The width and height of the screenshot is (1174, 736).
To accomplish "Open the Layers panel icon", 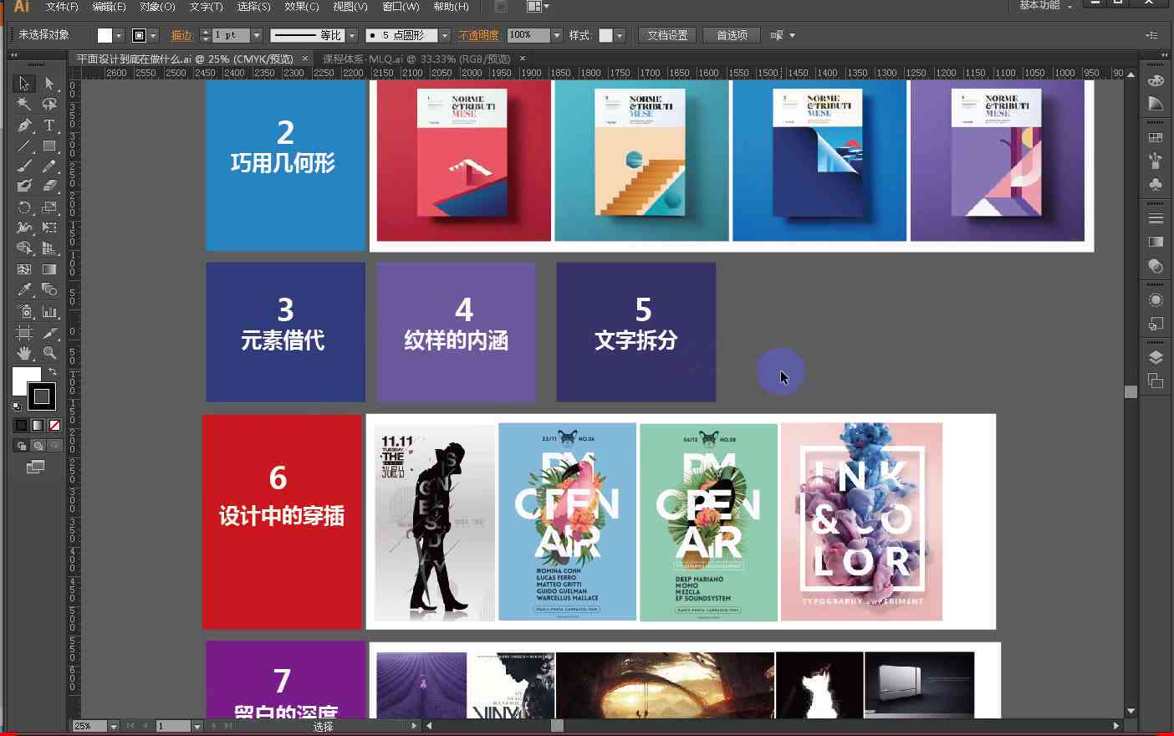I will pyautogui.click(x=1156, y=357).
